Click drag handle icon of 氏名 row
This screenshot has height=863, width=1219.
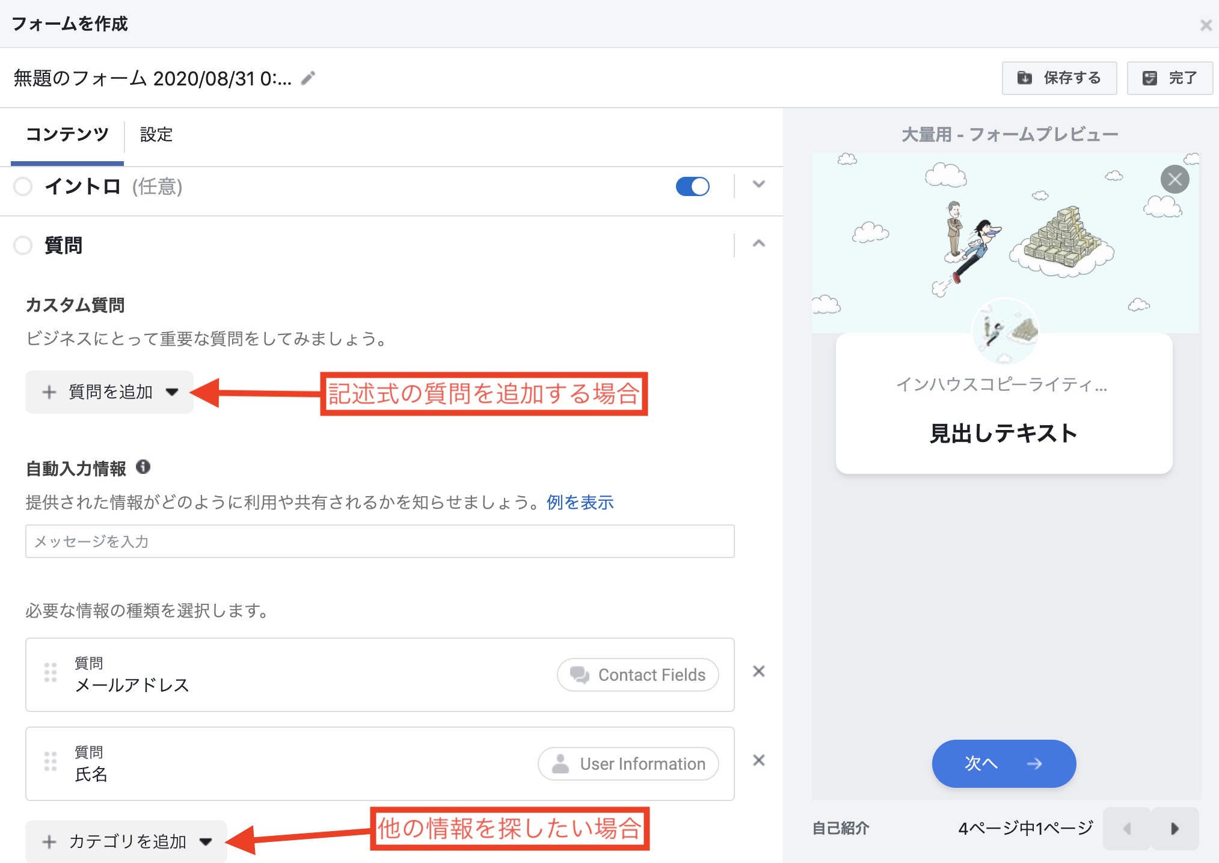(51, 761)
